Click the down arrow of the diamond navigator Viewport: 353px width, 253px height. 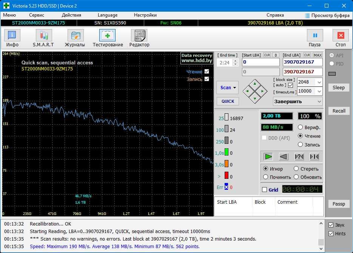tap(255, 99)
